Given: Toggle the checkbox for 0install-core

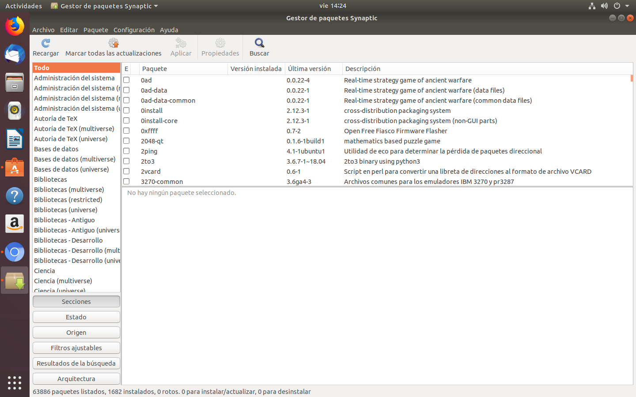Looking at the screenshot, I should [126, 121].
